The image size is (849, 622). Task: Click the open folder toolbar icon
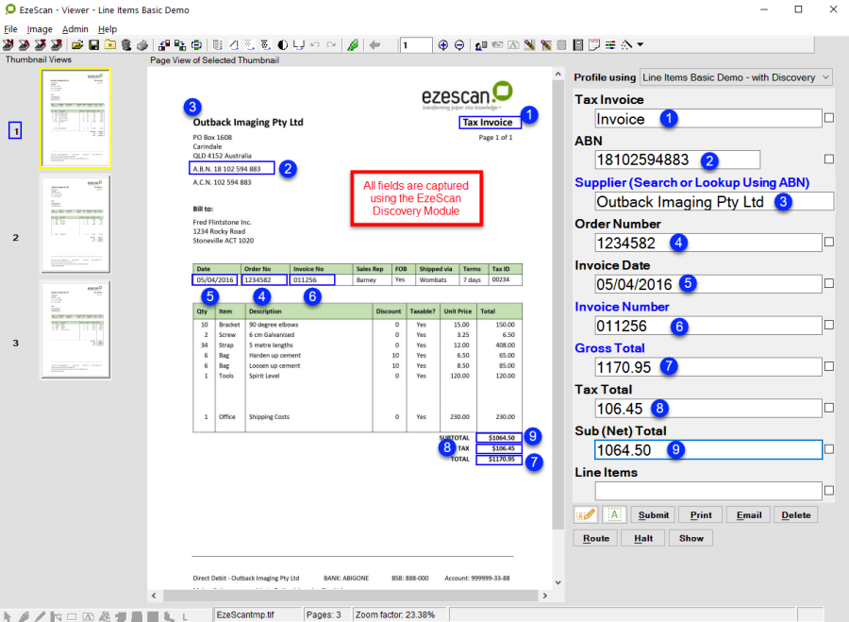[77, 45]
